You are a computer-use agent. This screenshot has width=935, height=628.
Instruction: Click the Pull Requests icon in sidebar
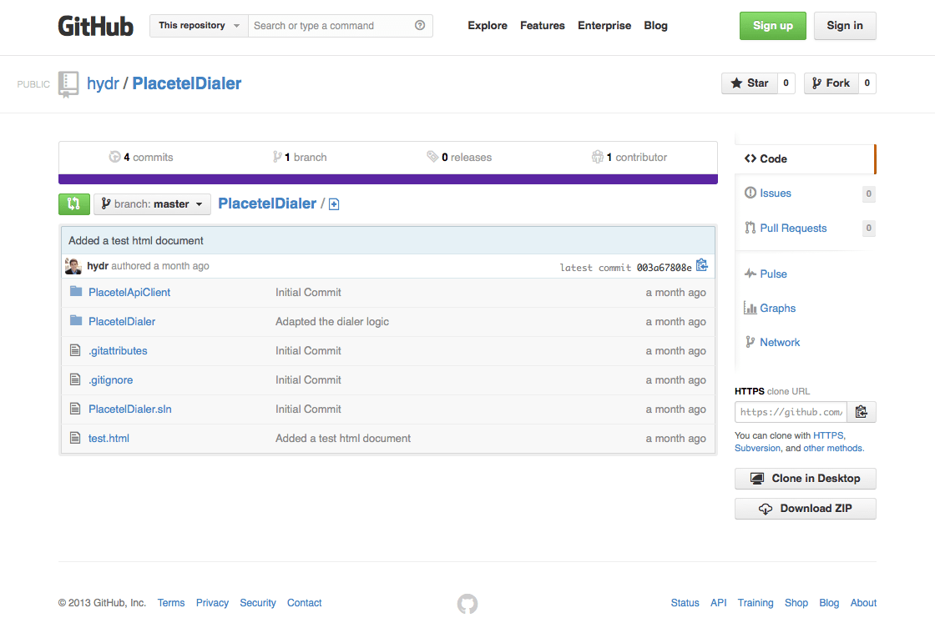coord(751,228)
